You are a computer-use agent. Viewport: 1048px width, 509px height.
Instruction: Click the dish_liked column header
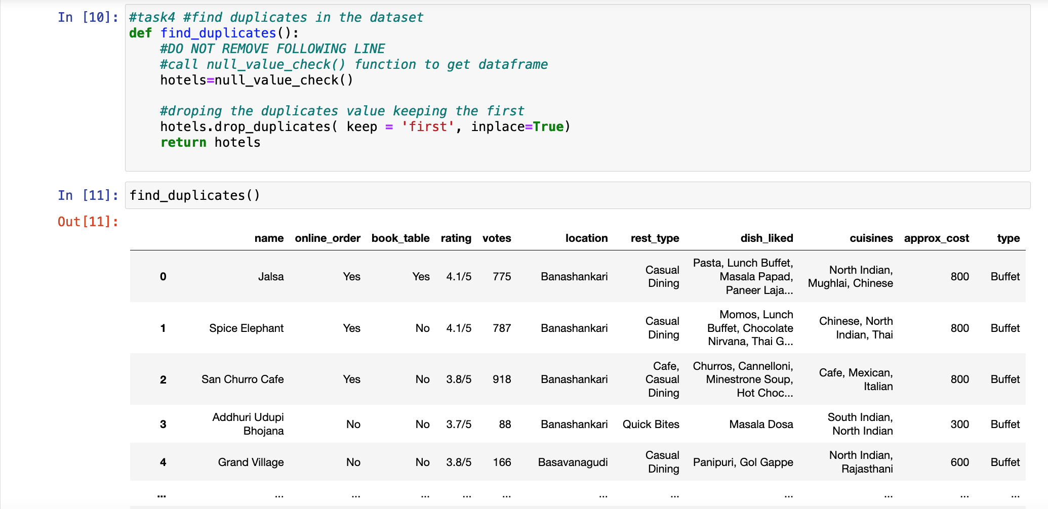coord(766,238)
